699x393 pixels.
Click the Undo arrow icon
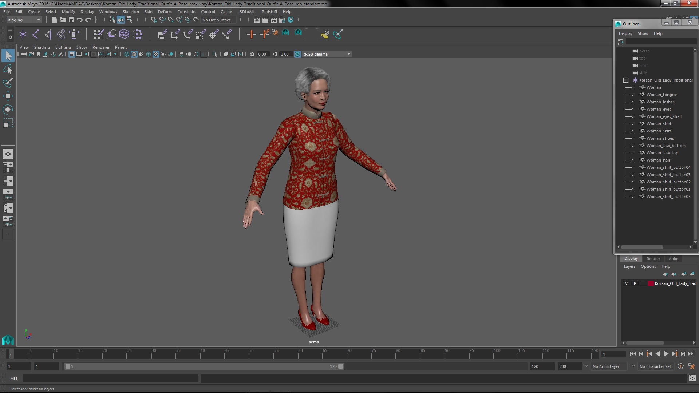pyautogui.click(x=80, y=20)
